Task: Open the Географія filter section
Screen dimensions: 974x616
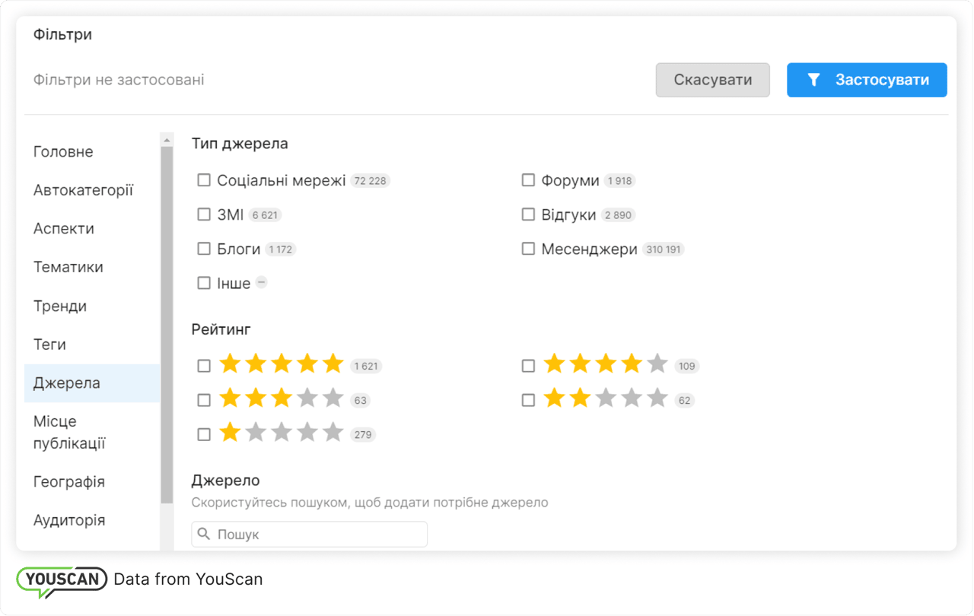Action: pos(69,481)
